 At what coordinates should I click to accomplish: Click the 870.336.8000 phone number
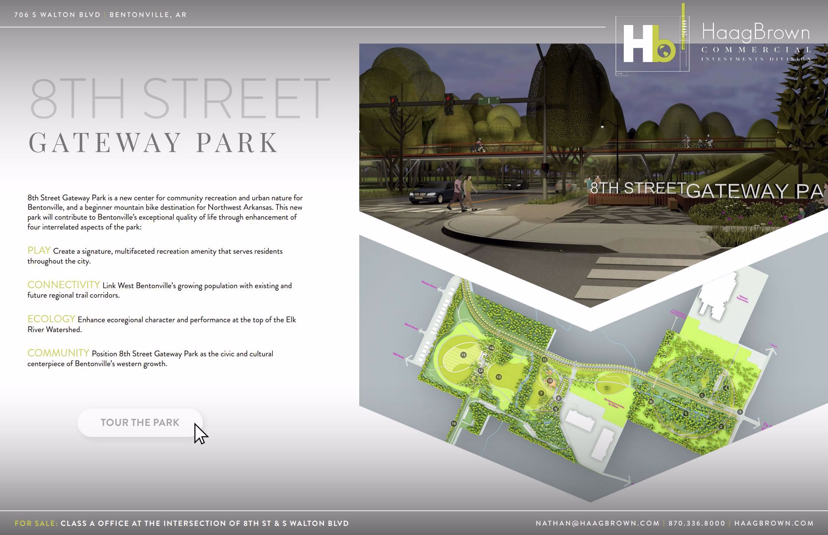click(x=697, y=523)
